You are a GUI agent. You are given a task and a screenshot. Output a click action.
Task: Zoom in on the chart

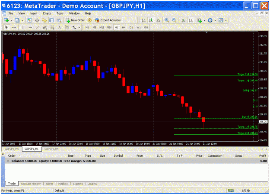point(167,20)
